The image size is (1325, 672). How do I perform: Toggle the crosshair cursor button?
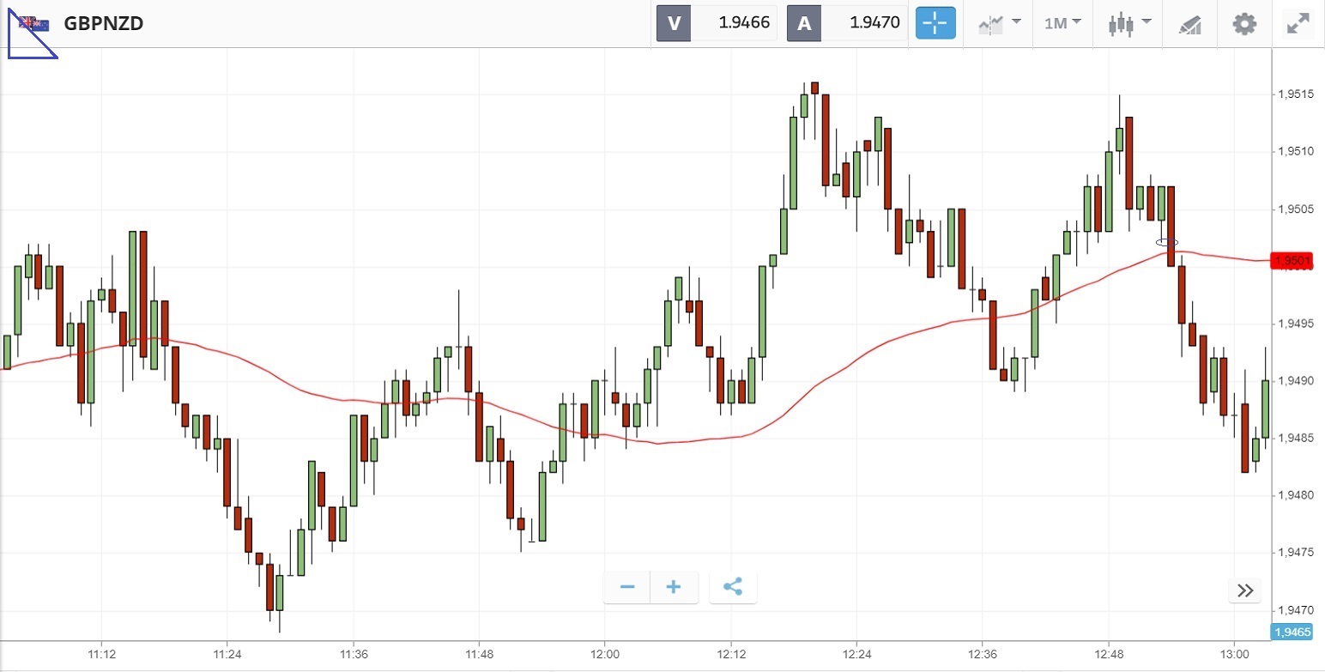coord(935,23)
